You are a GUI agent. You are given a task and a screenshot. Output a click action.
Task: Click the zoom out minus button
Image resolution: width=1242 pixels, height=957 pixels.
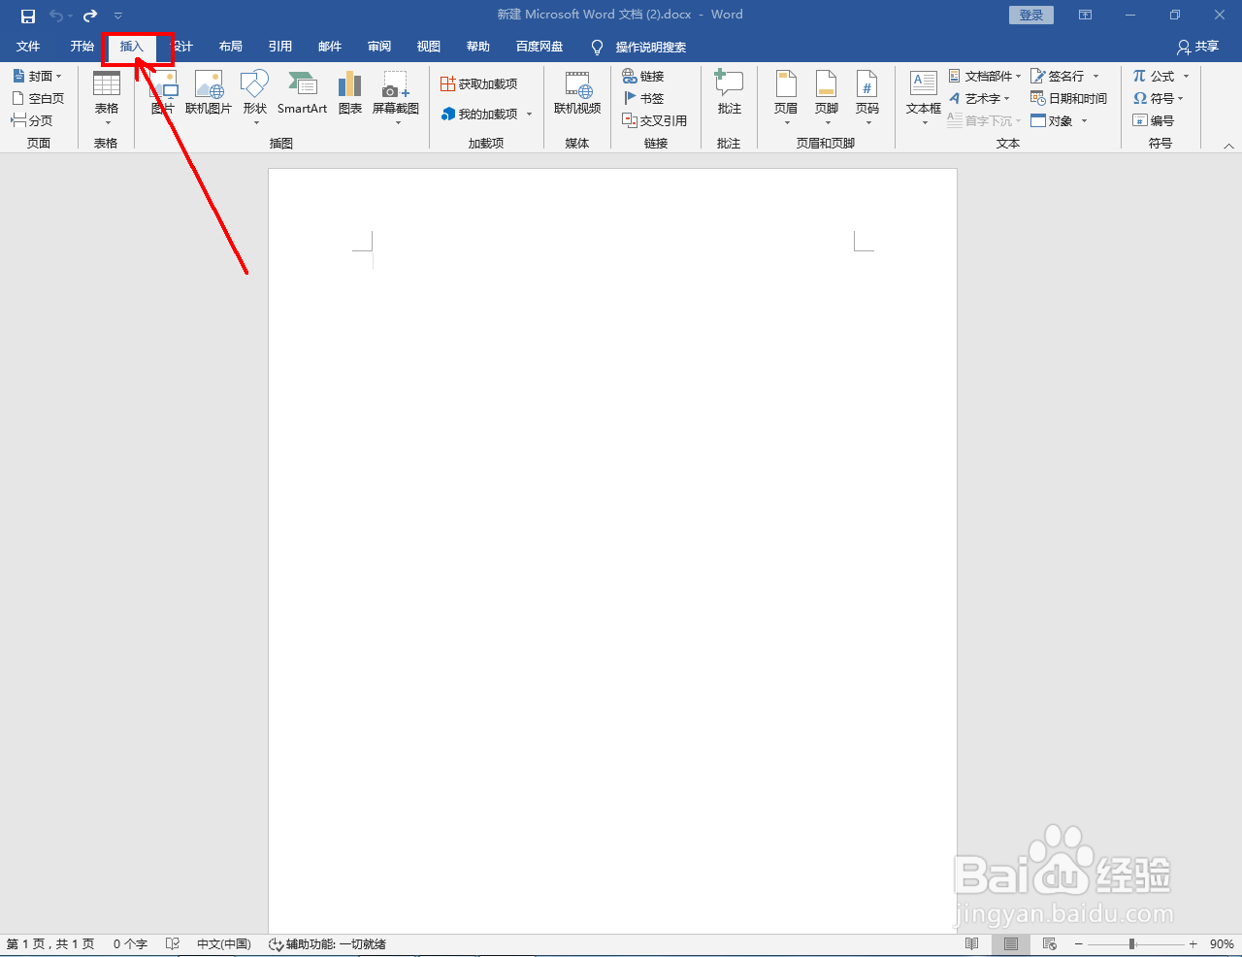[1078, 944]
